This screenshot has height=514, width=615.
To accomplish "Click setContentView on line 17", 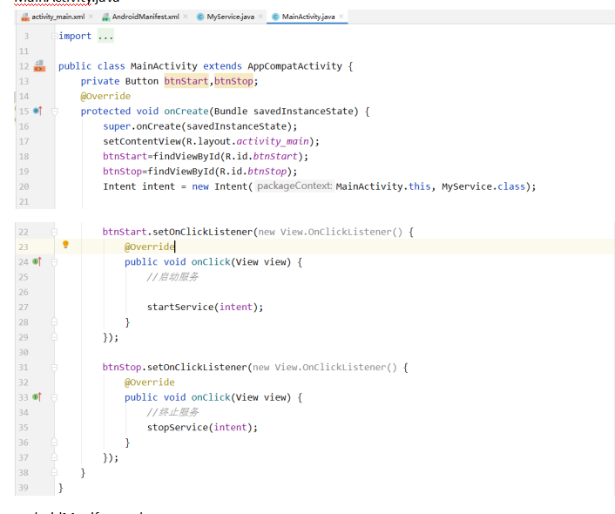I will click(x=142, y=141).
